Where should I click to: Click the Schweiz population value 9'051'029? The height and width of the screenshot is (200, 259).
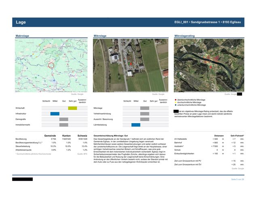83,139
